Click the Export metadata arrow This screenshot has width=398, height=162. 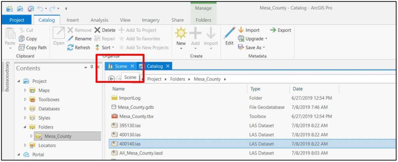[273, 30]
